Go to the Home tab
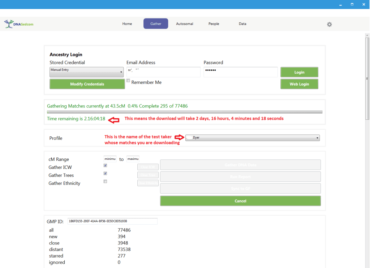Viewport: 370px width, 268px height. point(127,24)
